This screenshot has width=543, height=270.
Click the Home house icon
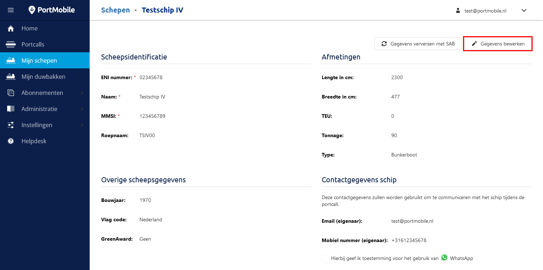coord(11,28)
